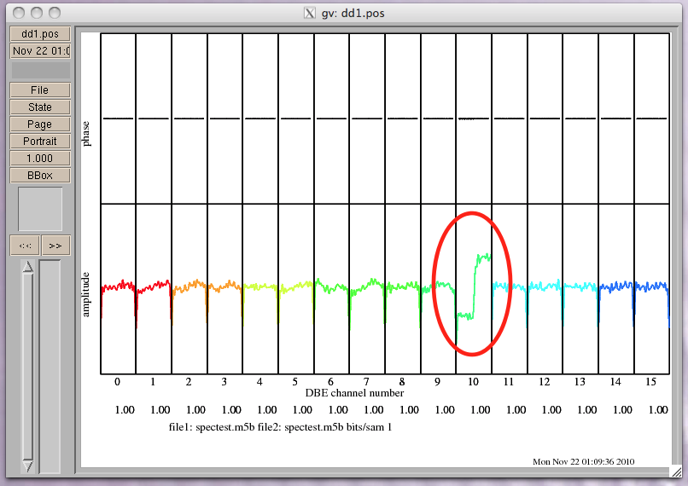This screenshot has height=486, width=688.
Task: Click the panner preview box
Action: coord(40,209)
